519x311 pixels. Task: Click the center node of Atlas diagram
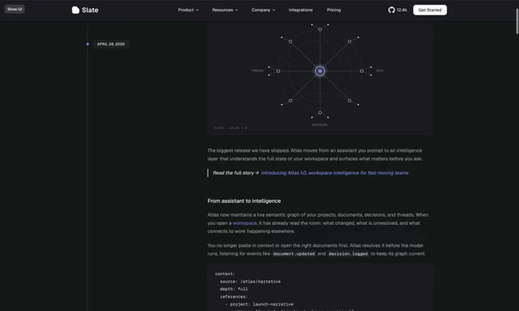click(x=320, y=71)
